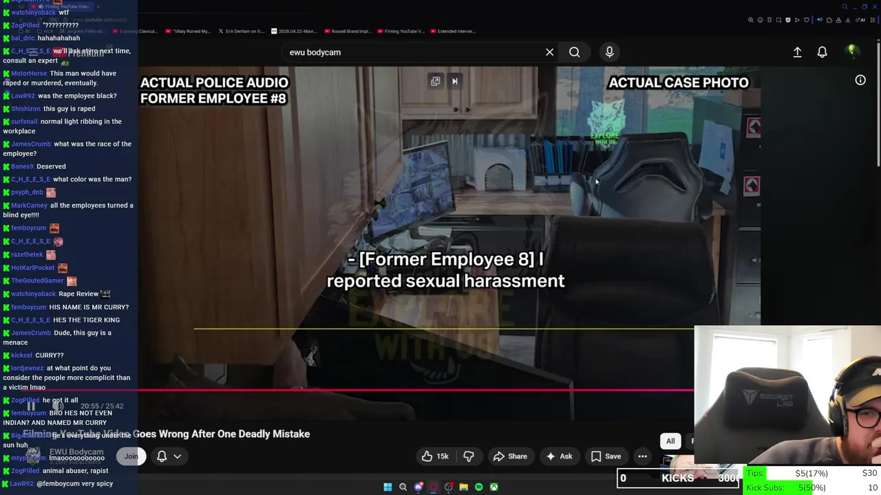Like the video with 15k likes

[x=435, y=456]
